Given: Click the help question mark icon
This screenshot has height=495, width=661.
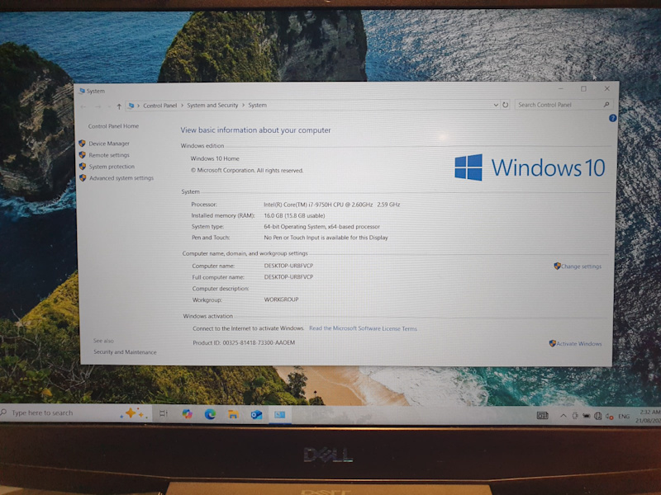Looking at the screenshot, I should (612, 118).
